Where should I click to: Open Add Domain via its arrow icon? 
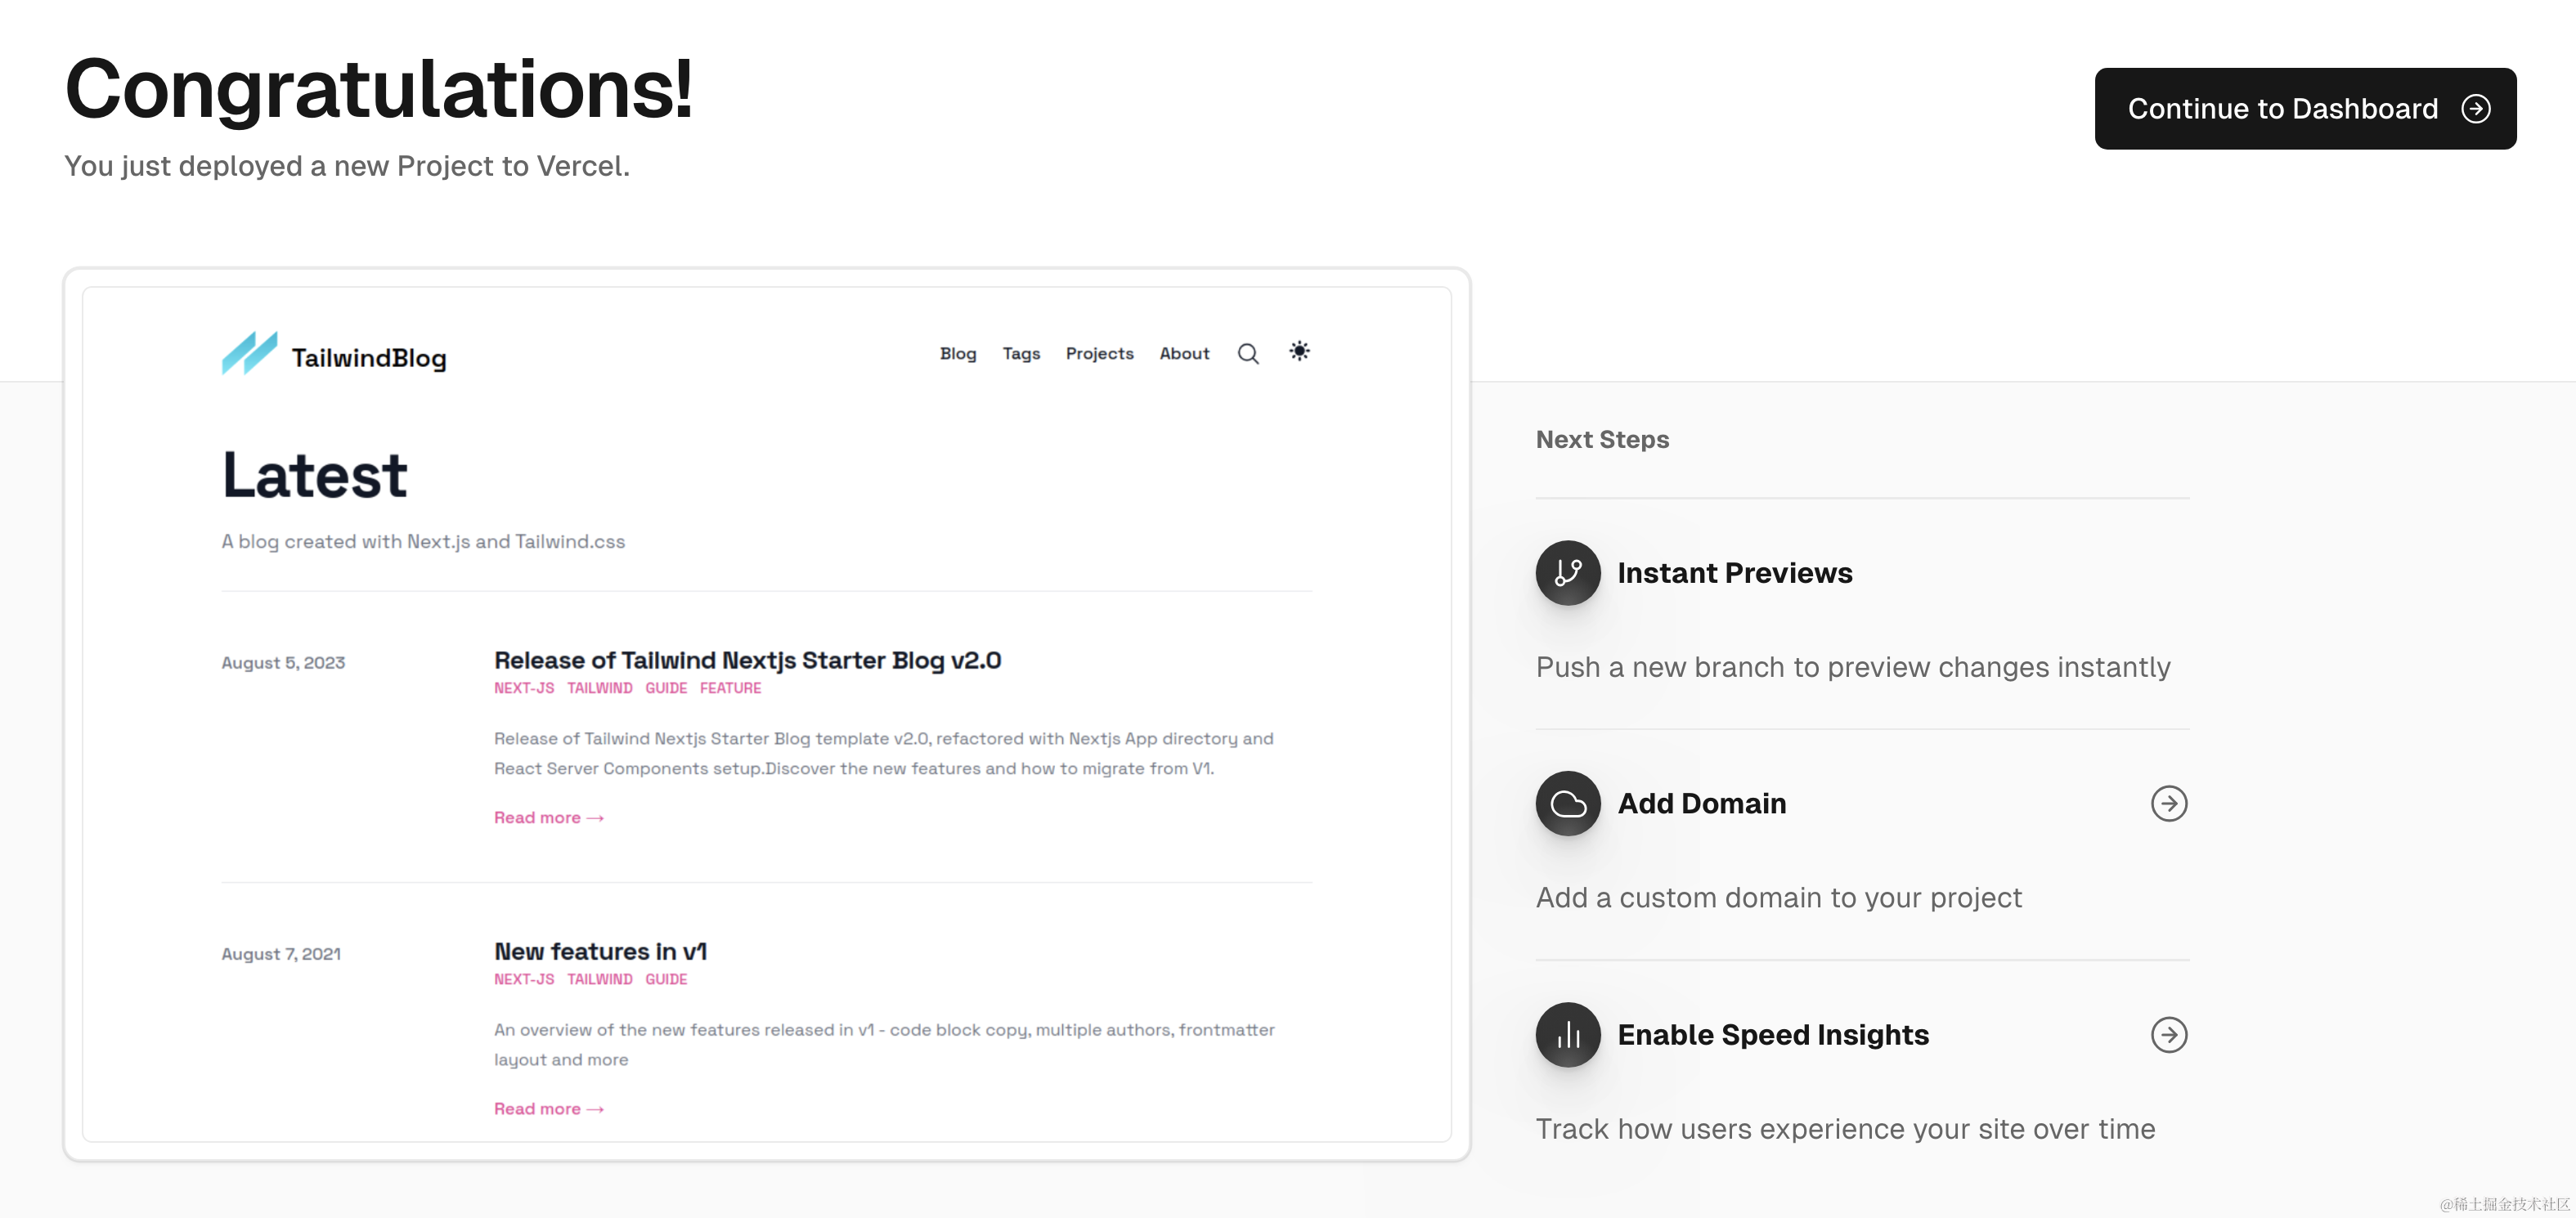pos(2168,804)
